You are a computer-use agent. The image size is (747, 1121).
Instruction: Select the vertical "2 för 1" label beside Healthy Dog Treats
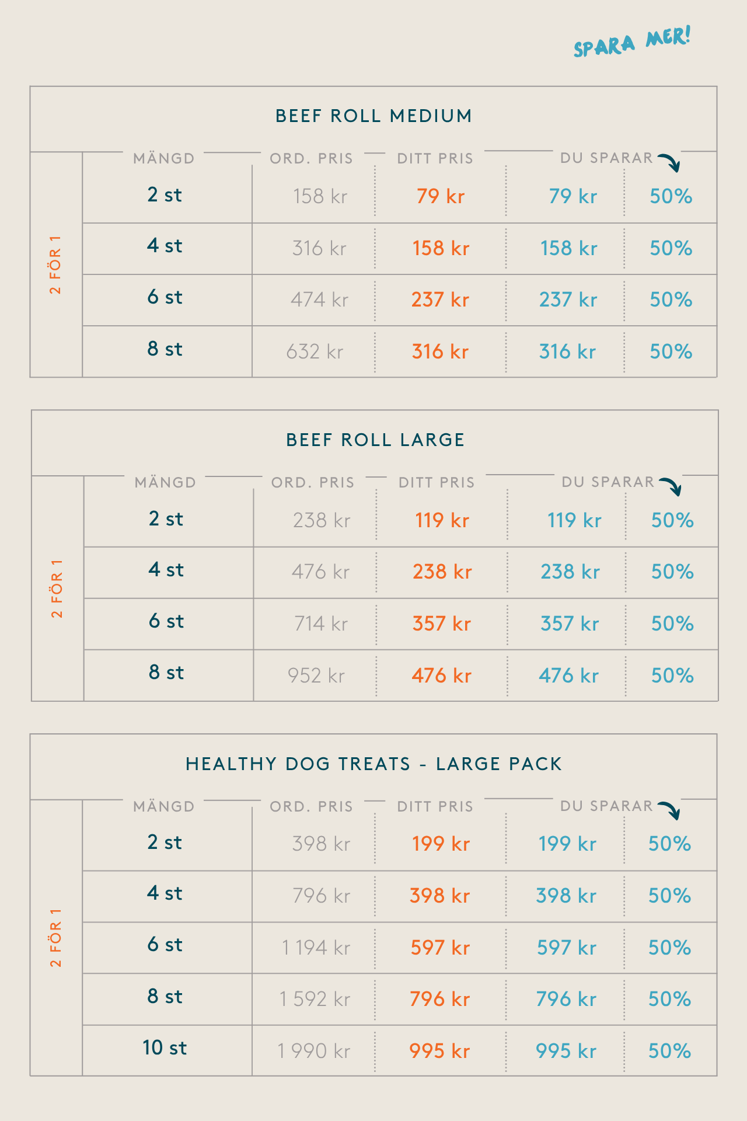[x=55, y=937]
